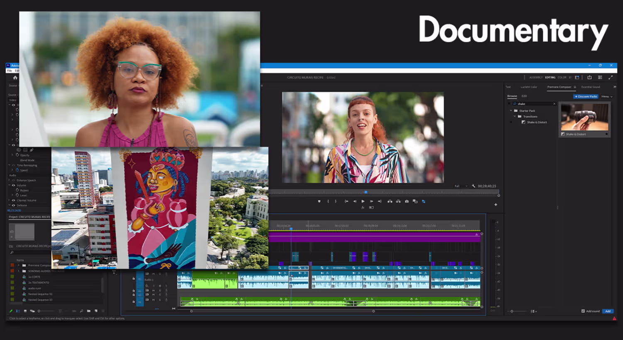Image resolution: width=623 pixels, height=340 pixels.
Task: Switch to the ASSEMBLY workspace
Action: (536, 77)
